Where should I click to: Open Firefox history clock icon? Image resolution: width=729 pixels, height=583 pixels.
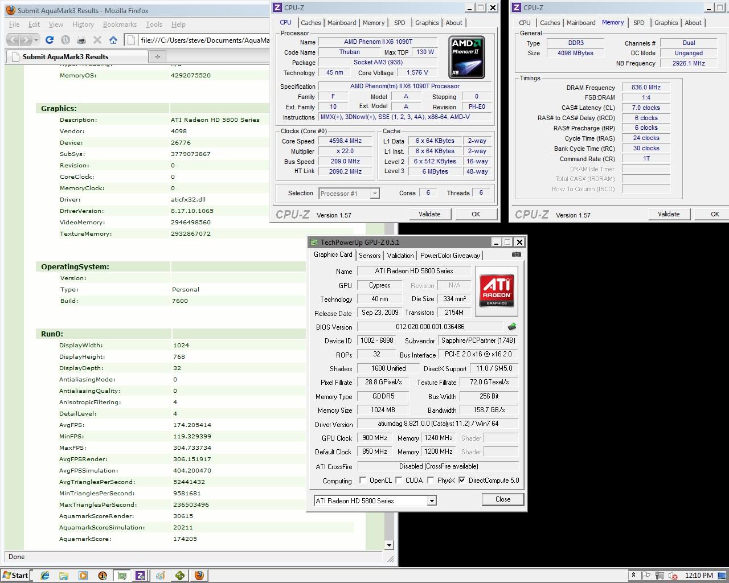coord(65,40)
